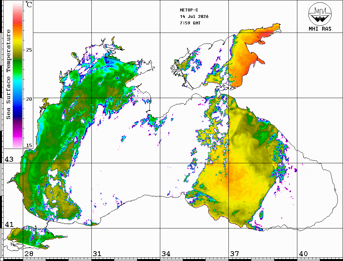Screen dimensions: 343x261
Task: Click the longitude 34 label
Action: click(166, 254)
